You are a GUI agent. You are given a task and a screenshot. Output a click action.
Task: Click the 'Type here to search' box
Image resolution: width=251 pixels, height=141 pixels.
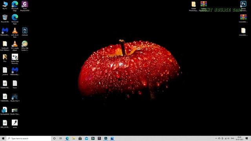(x=29, y=138)
